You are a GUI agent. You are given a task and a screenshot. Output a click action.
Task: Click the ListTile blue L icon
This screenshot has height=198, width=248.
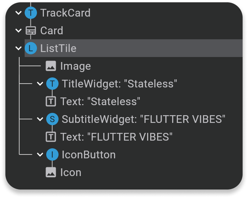(31, 48)
